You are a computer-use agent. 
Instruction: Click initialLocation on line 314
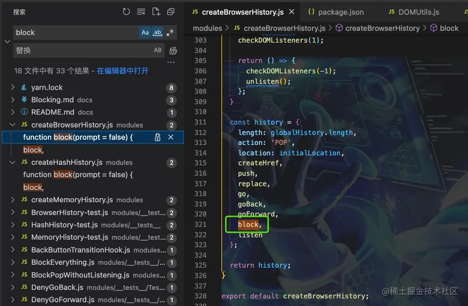point(310,153)
